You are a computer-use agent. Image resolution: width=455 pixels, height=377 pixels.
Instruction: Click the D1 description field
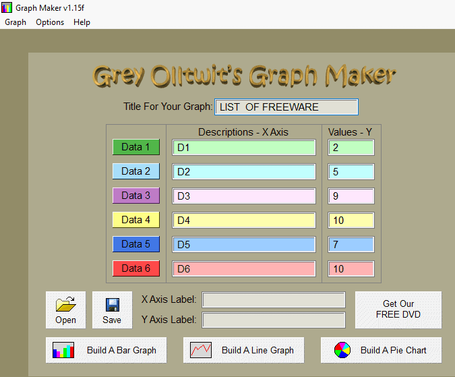pyautogui.click(x=244, y=148)
